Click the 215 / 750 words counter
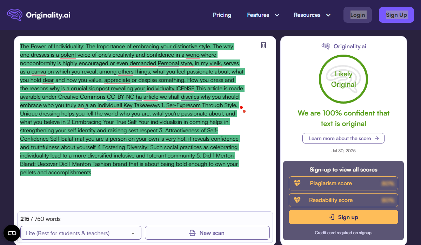The image size is (421, 245). pos(40,219)
